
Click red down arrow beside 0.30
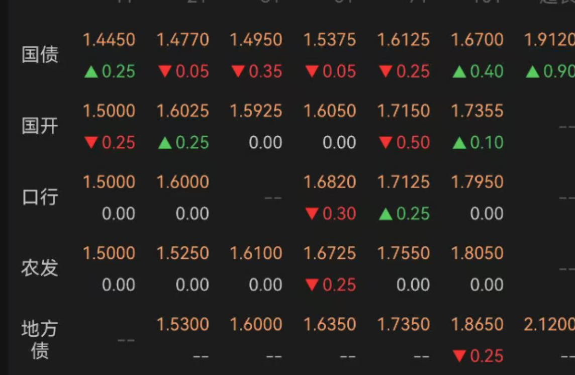(x=312, y=214)
